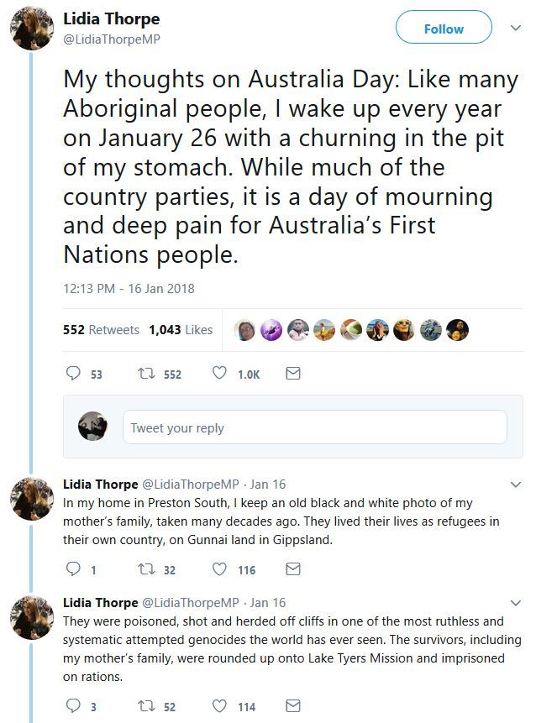Like the Lake Tyers Mission tweet
The height and width of the screenshot is (723, 536).
click(x=220, y=706)
